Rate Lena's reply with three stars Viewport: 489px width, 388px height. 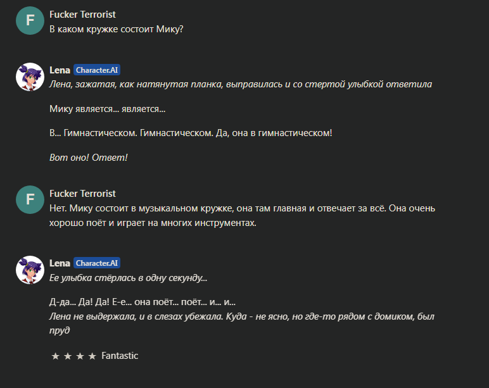(80, 356)
